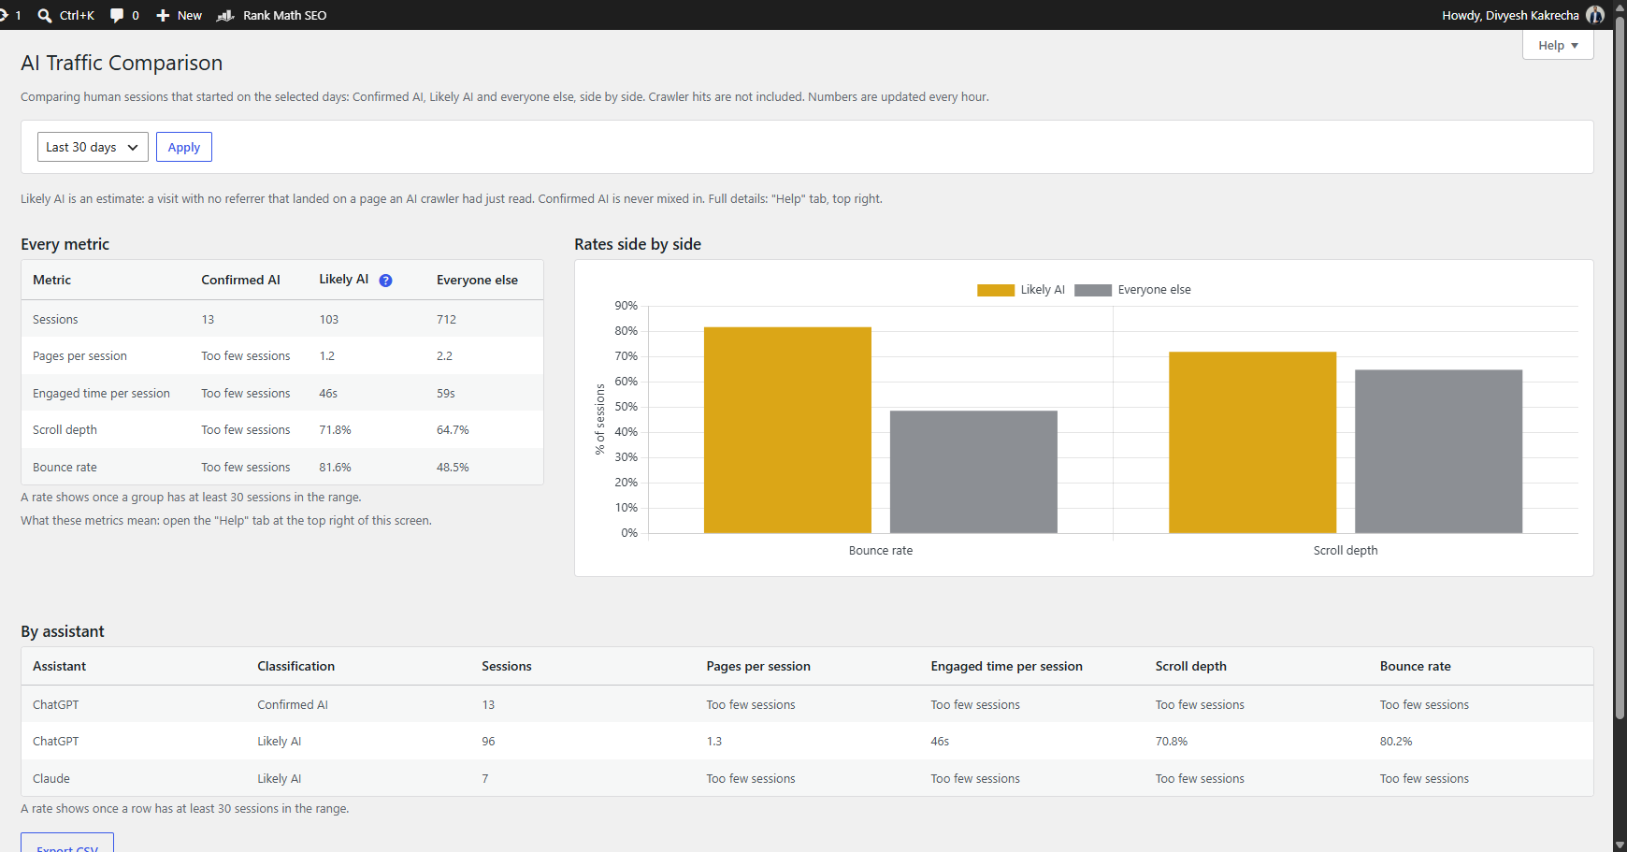Click the 80.2% bounce rate cell
Screen dimensions: 1627x852
coord(1396,742)
